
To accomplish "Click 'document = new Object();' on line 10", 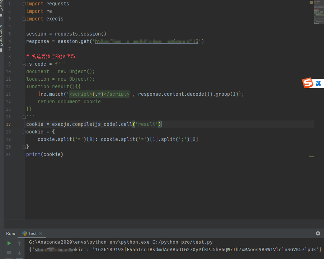I will pyautogui.click(x=60, y=71).
